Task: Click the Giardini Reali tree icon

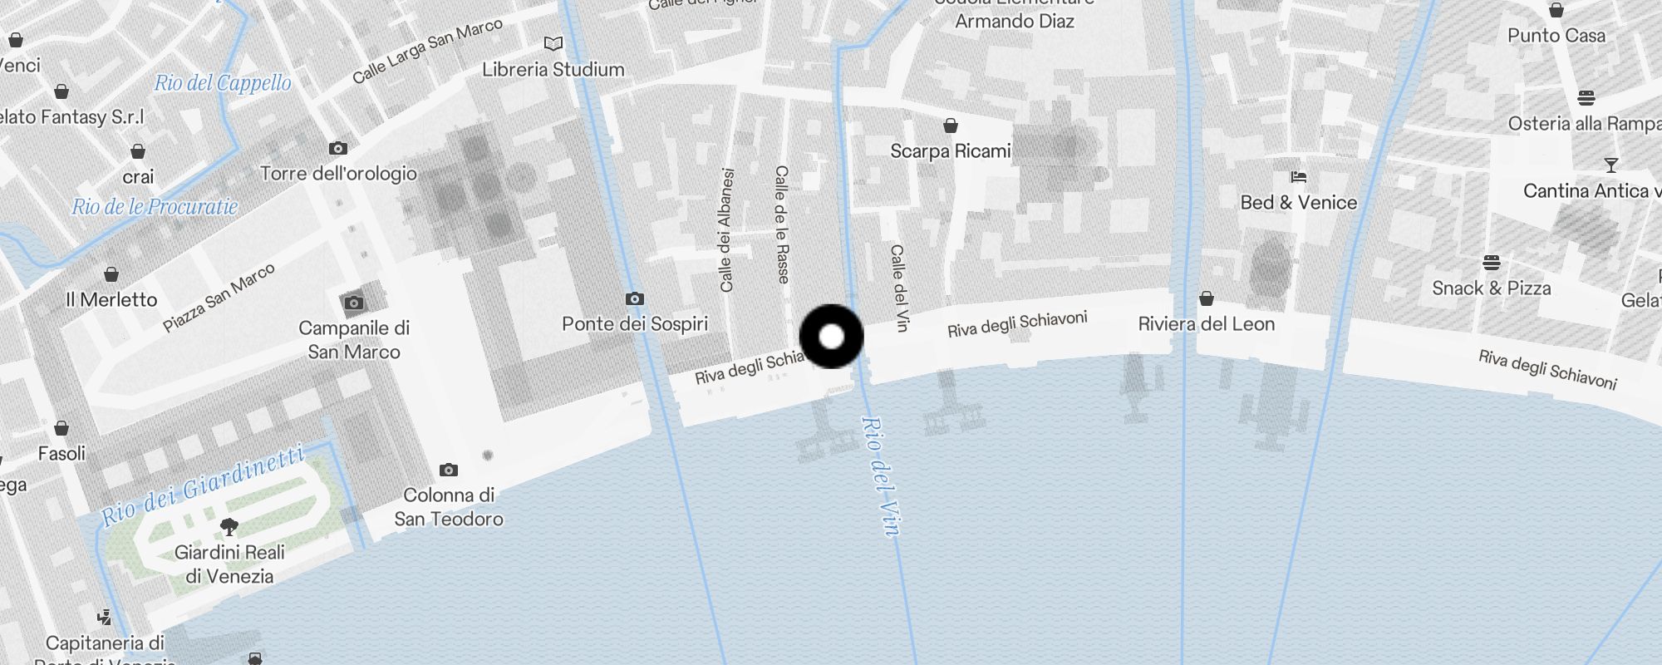Action: (229, 527)
